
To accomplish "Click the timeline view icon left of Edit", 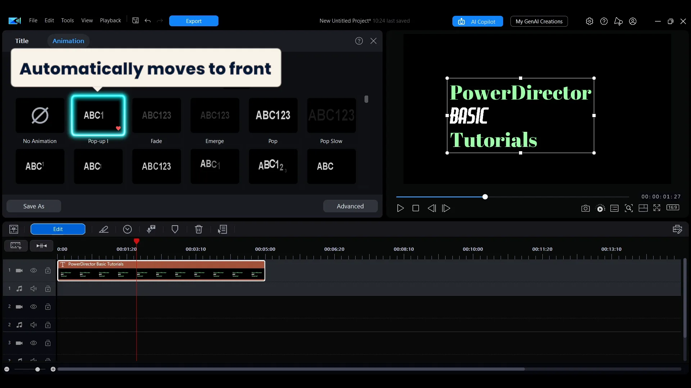I will coord(14,229).
